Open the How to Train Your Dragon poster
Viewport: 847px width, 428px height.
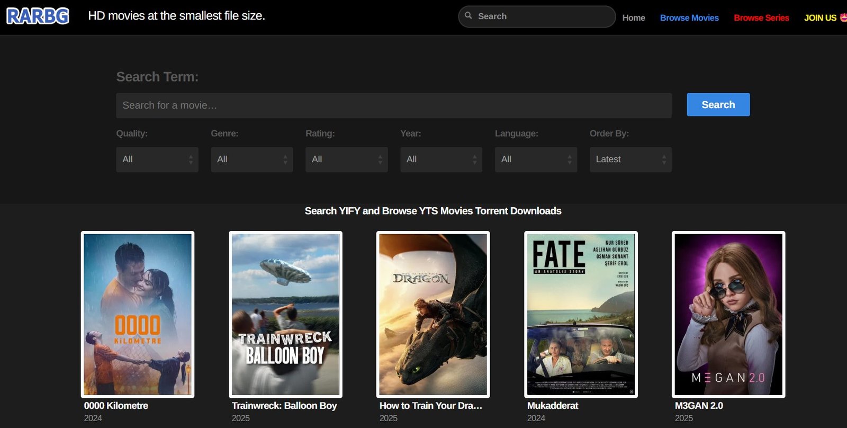(433, 315)
